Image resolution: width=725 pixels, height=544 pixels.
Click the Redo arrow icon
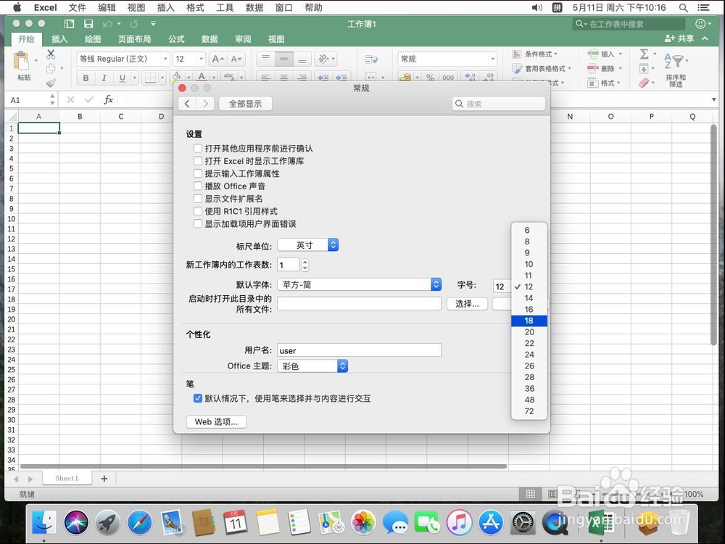(x=133, y=24)
